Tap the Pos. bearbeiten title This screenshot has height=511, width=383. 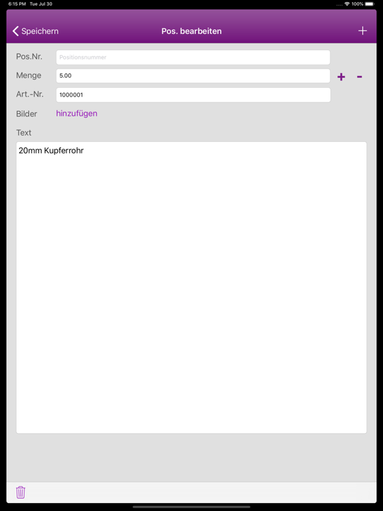pos(191,31)
